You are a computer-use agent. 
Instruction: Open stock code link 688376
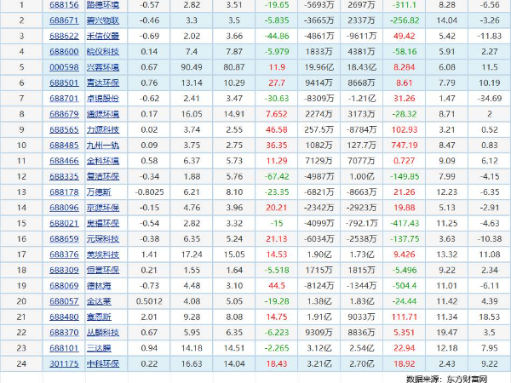(64, 254)
